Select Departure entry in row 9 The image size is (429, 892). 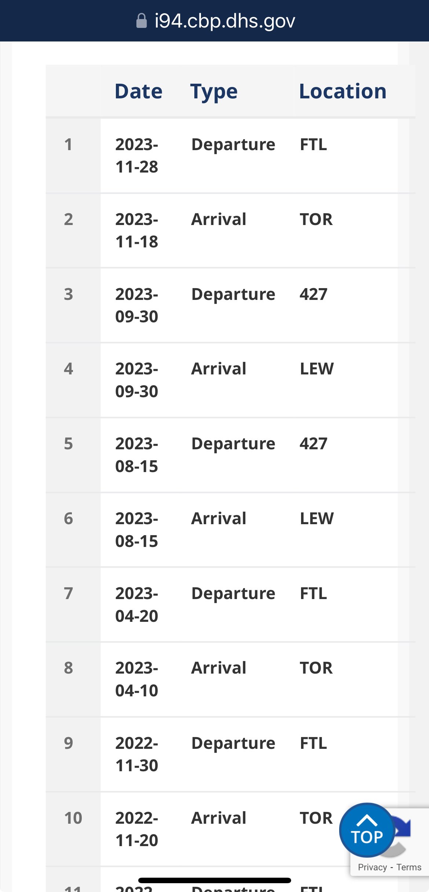(x=233, y=743)
